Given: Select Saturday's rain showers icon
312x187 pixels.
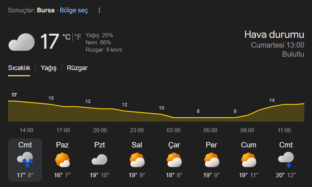Looking at the screenshot, I should coord(25,159).
